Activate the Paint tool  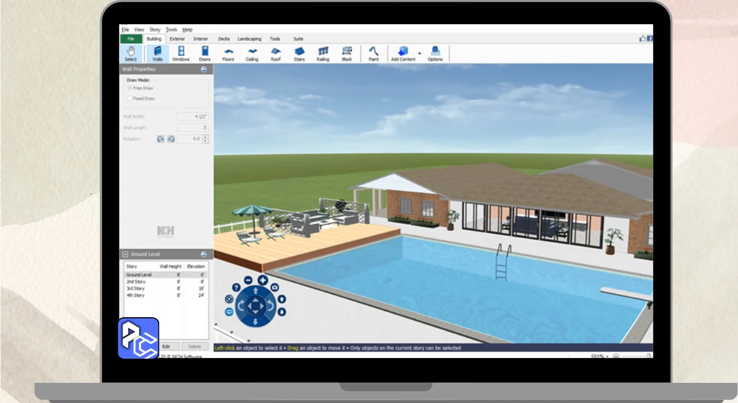[x=374, y=54]
